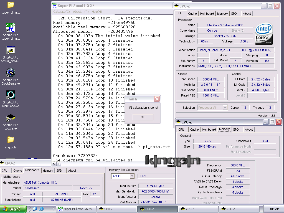Viewport: 284px width, 213px height.
Task: Open the cpuz.exe shortcut icon
Action: pyautogui.click(x=11, y=117)
